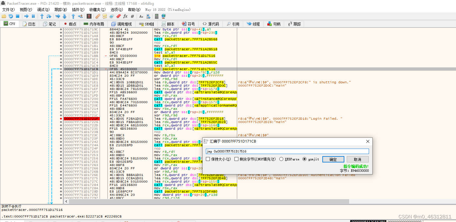Open the 符号 tab
Screen dimensions: 456x222
click(188, 24)
